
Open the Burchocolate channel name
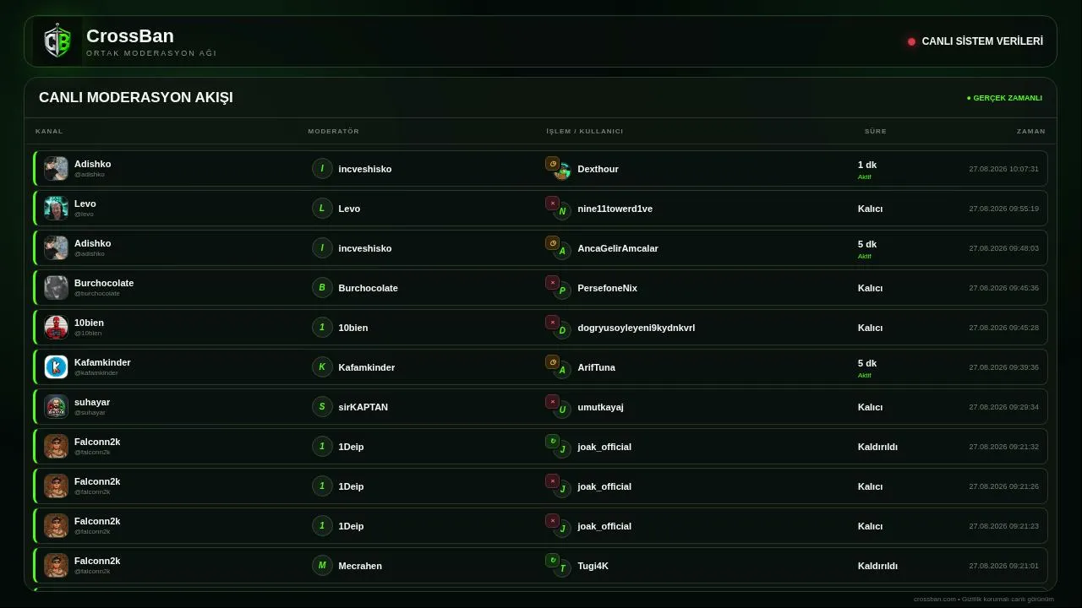pyautogui.click(x=104, y=283)
